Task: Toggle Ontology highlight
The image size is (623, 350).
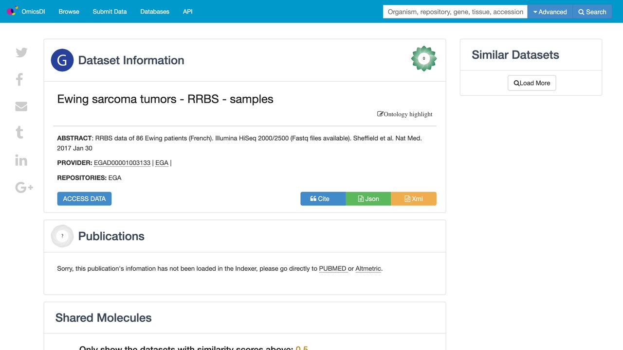Action: [405, 114]
